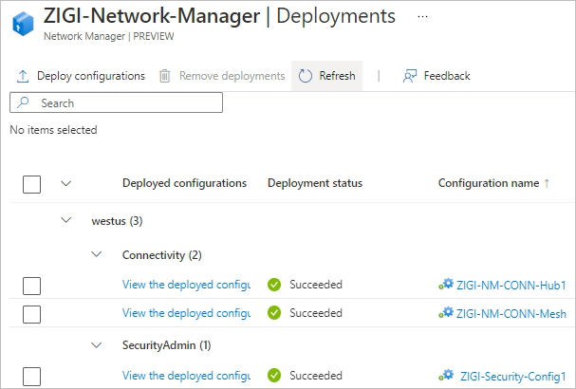576x389 pixels.
Task: Sort by the Configuration name column
Action: click(x=488, y=183)
